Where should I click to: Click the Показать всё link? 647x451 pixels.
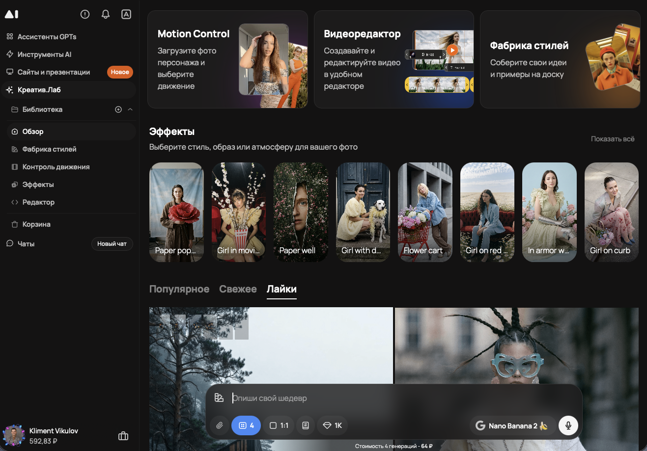click(612, 139)
